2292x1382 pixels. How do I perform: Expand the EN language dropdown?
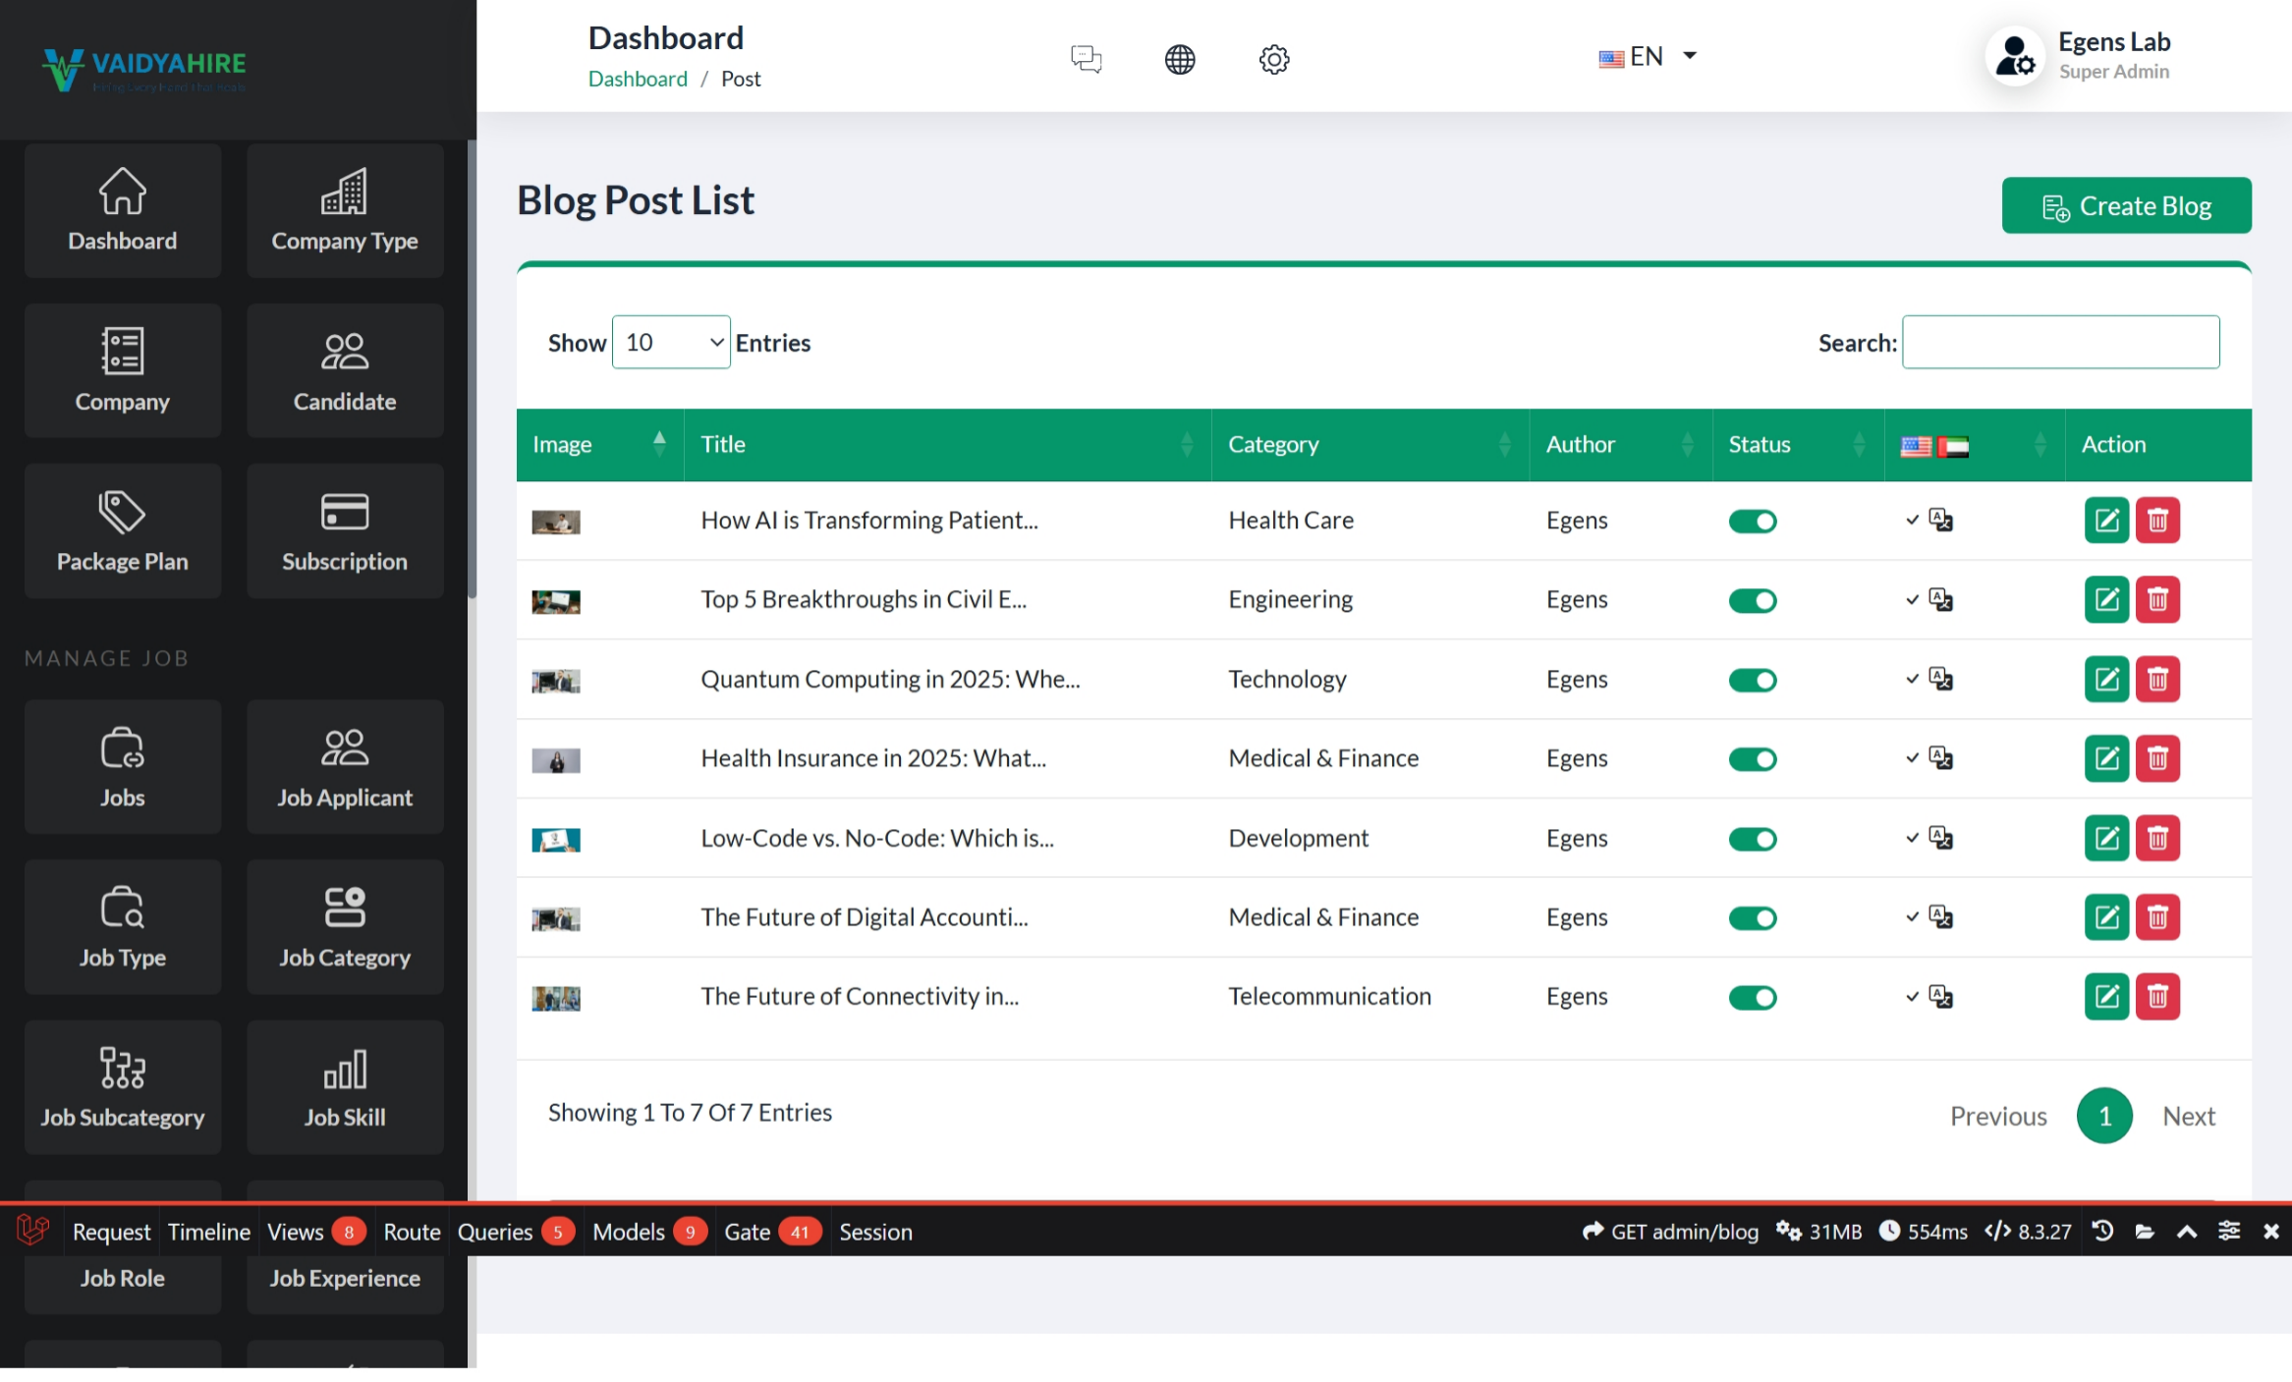click(x=1648, y=57)
